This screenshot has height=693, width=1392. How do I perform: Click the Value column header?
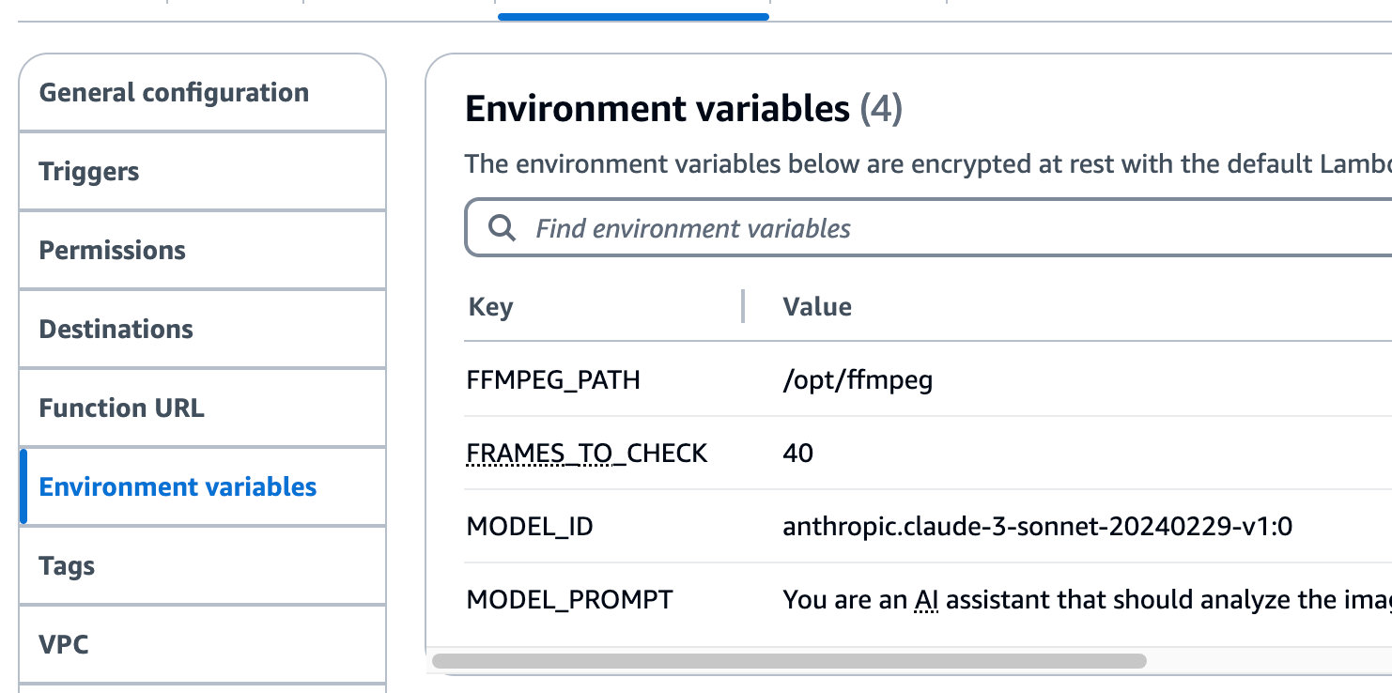click(x=817, y=307)
